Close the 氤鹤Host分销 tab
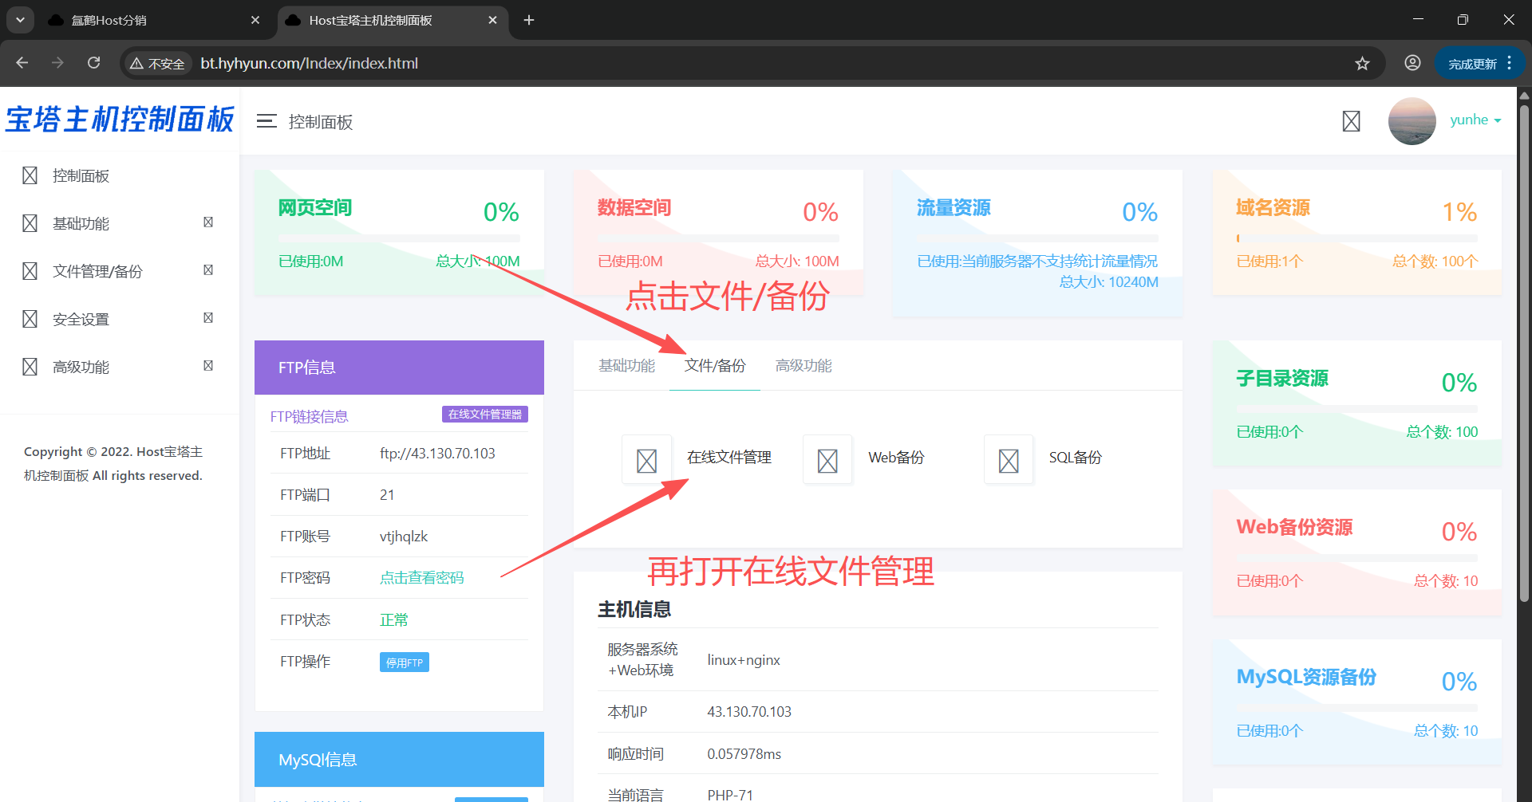Image resolution: width=1532 pixels, height=802 pixels. [255, 20]
